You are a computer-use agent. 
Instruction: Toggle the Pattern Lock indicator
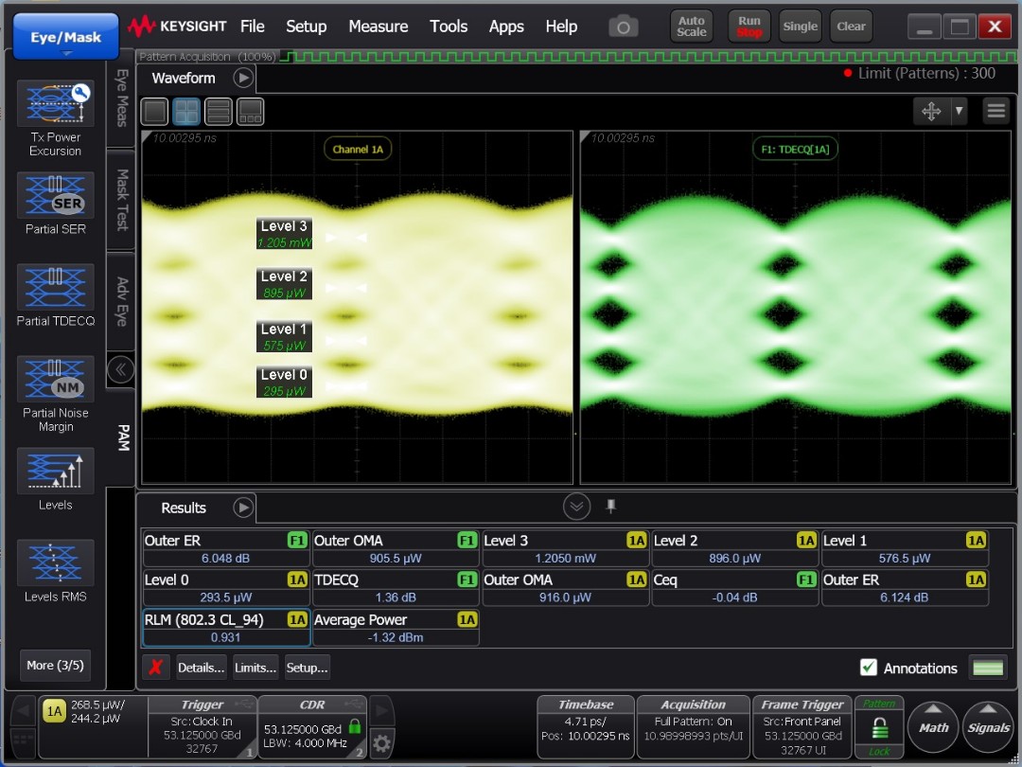pyautogui.click(x=879, y=728)
